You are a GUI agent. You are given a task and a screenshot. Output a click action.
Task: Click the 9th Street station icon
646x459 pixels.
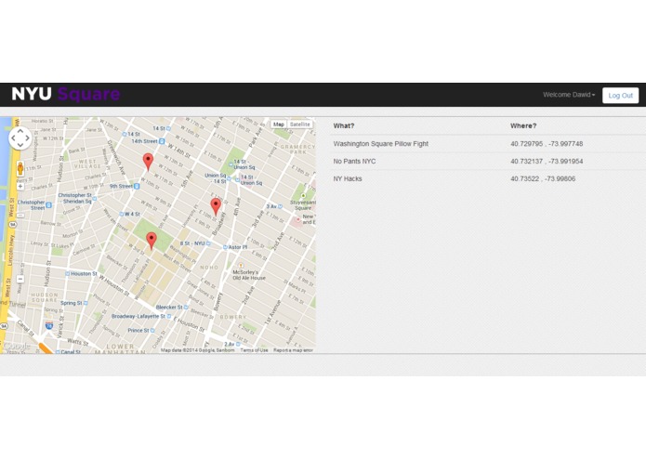tap(137, 186)
